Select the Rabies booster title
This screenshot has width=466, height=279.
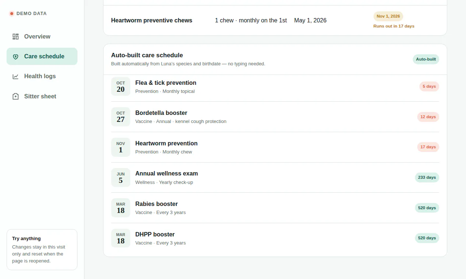tap(156, 204)
